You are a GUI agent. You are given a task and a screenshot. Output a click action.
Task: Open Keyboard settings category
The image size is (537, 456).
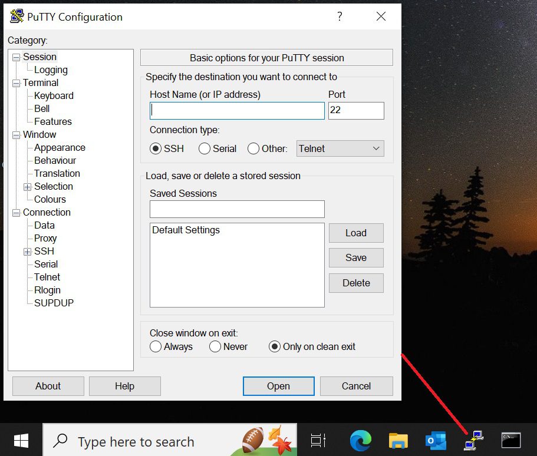[54, 95]
